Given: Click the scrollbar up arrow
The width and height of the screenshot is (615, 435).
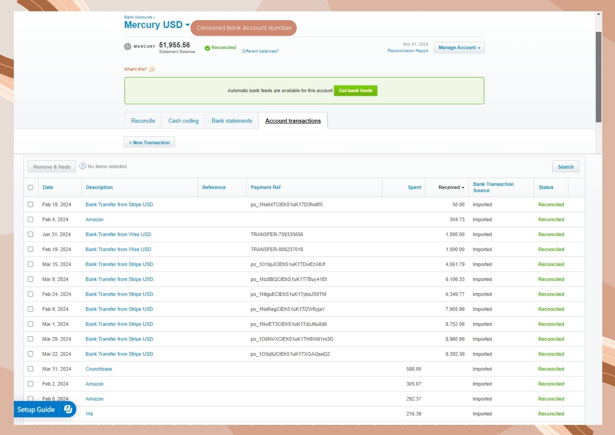Looking at the screenshot, I should click(x=598, y=14).
